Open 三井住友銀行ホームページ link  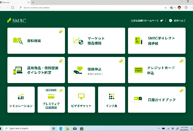click(x=145, y=21)
